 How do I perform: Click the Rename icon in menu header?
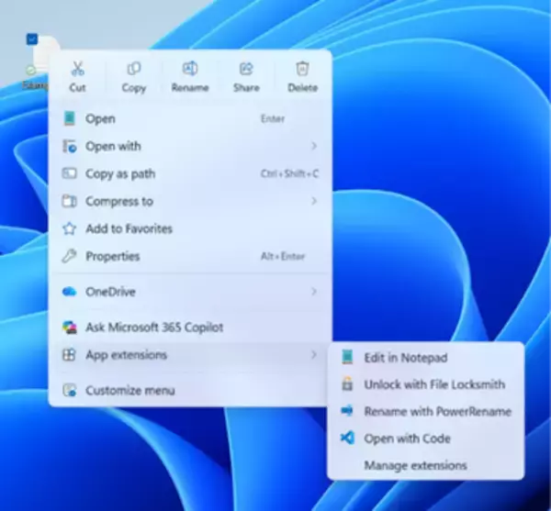pyautogui.click(x=190, y=69)
